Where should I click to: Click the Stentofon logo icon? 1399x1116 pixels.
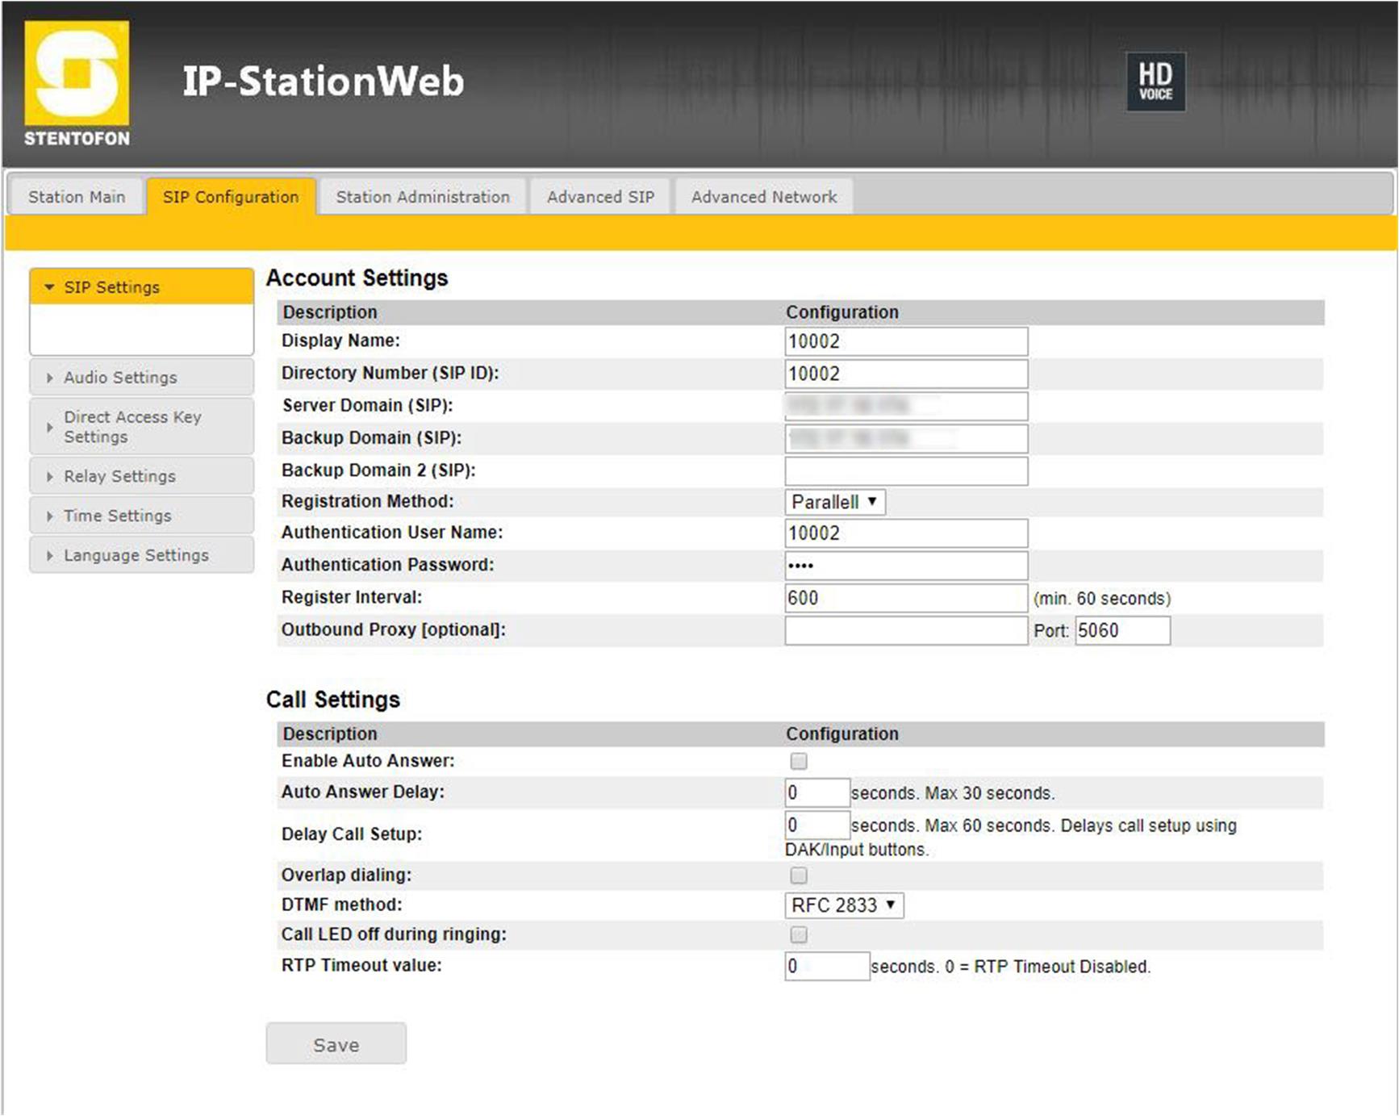[x=77, y=84]
